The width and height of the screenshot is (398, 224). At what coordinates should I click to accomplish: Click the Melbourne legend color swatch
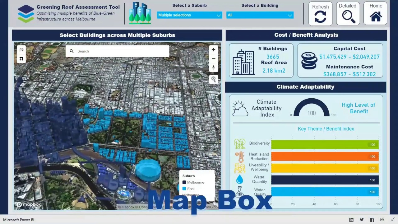[184, 182]
